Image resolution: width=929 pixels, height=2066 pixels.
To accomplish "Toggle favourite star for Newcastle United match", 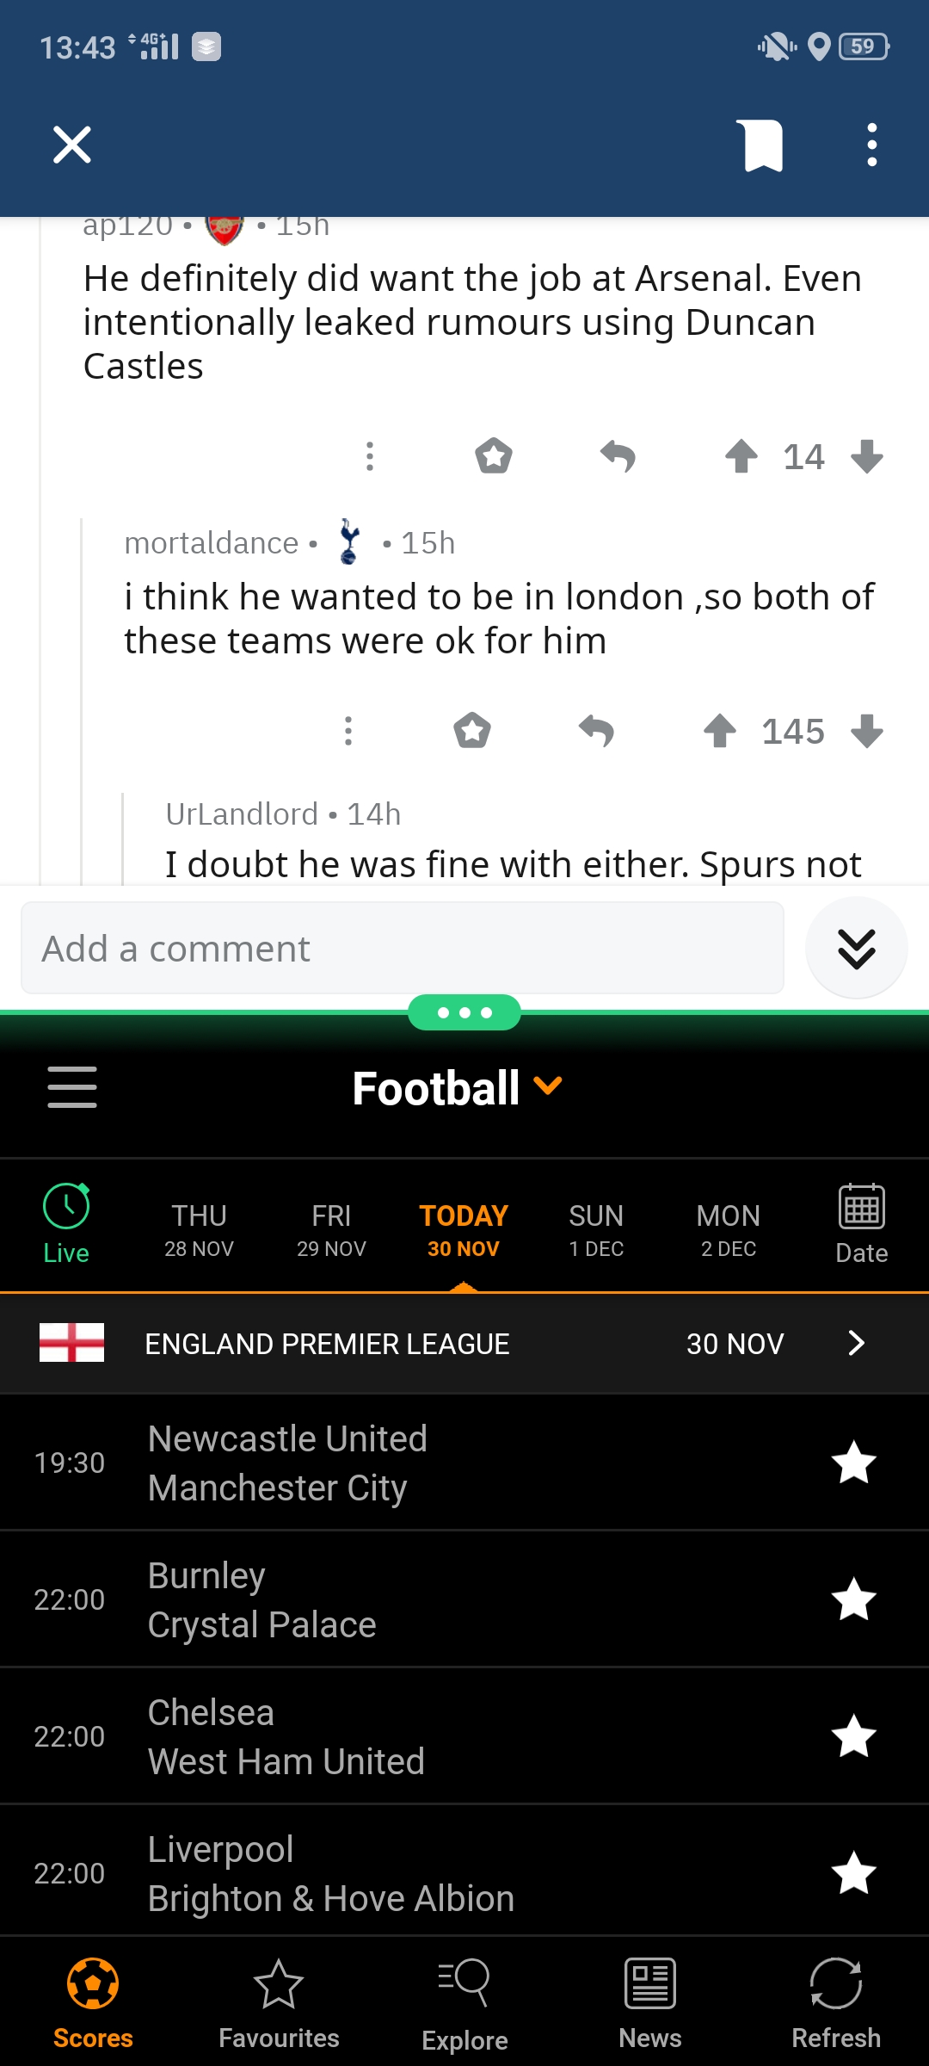I will (x=853, y=1463).
